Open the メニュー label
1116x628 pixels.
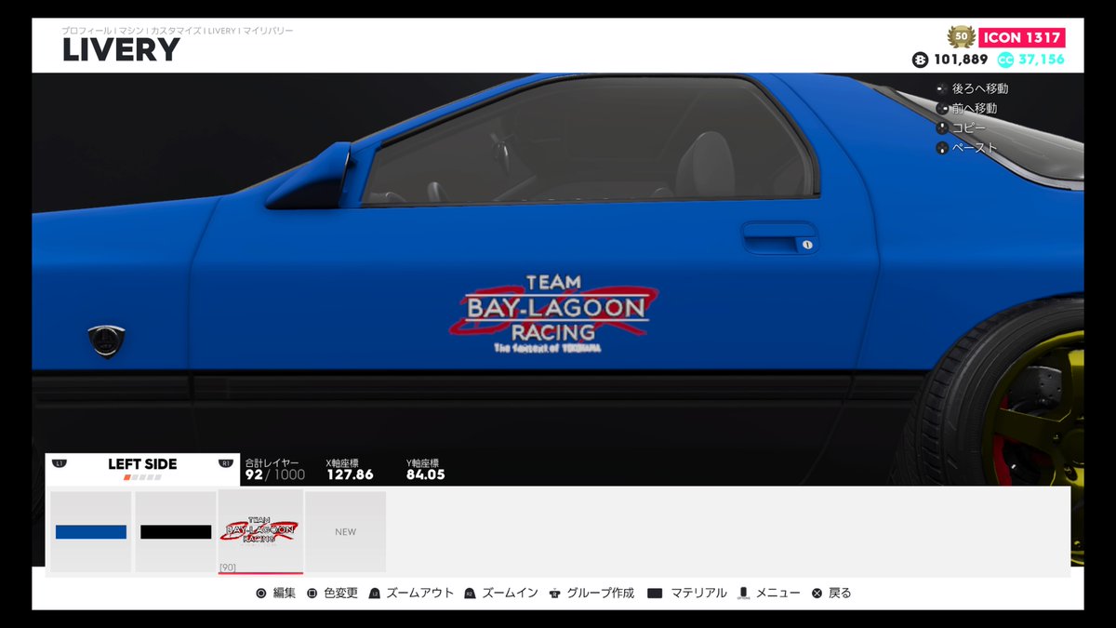click(x=778, y=593)
